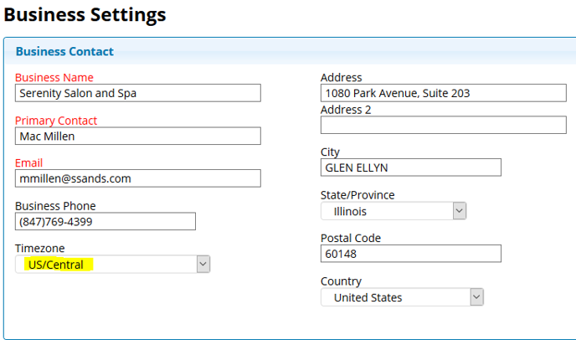Screen dimensions: 576x340
Task: Click the Business Settings page title
Action: [85, 15]
